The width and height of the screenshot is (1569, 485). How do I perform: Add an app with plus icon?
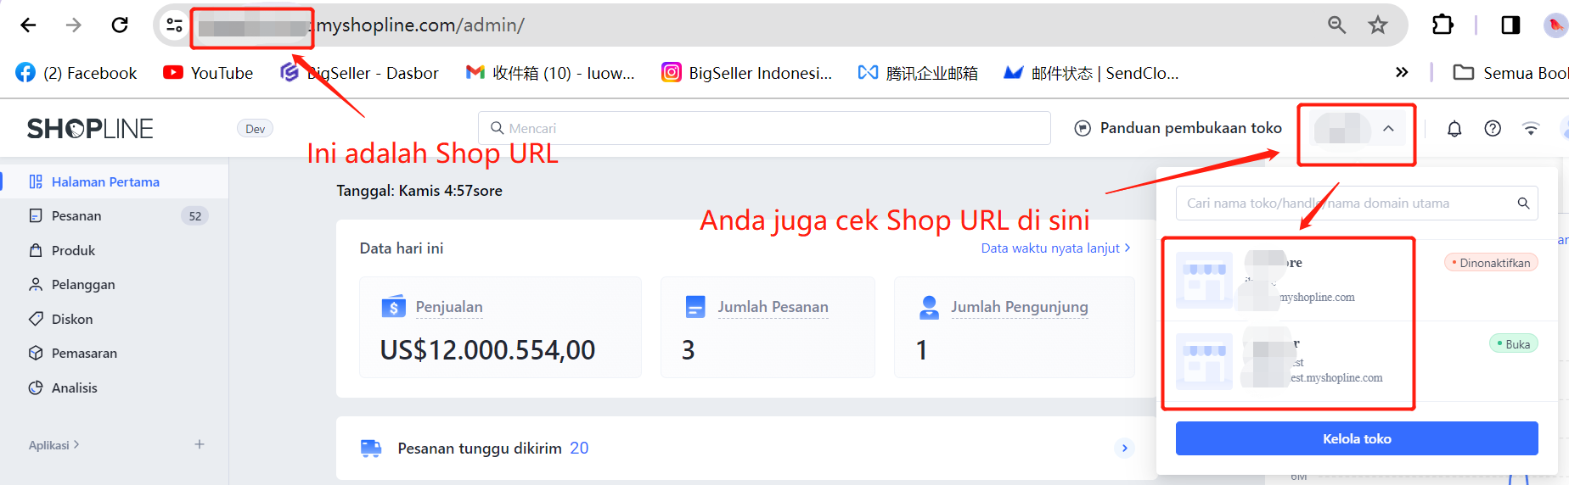click(200, 444)
